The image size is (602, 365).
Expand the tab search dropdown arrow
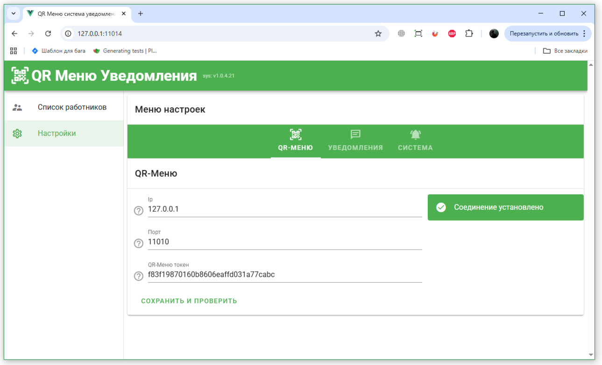14,14
